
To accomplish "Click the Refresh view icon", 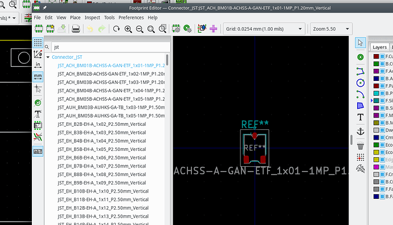I will [x=116, y=29].
